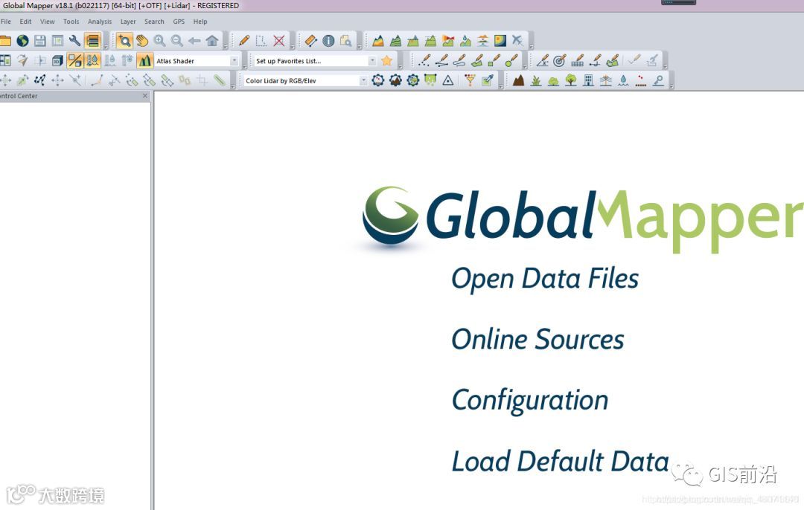804x510 pixels.
Task: Click the auto-classify gear mountain icon
Action: [395, 80]
